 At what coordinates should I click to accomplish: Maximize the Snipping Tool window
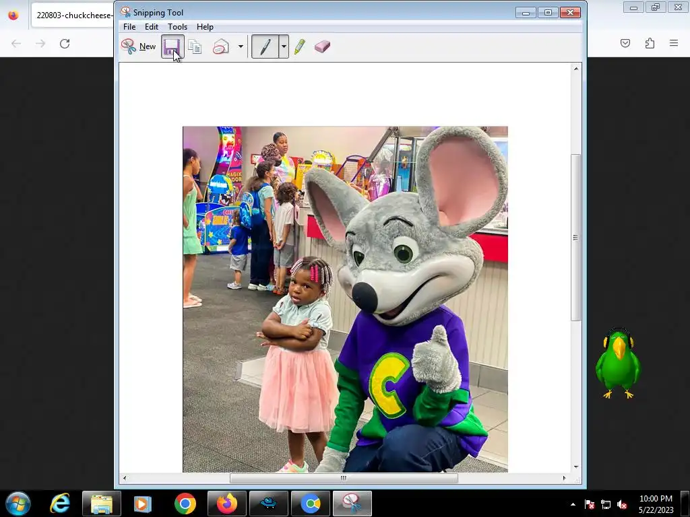[x=548, y=13]
